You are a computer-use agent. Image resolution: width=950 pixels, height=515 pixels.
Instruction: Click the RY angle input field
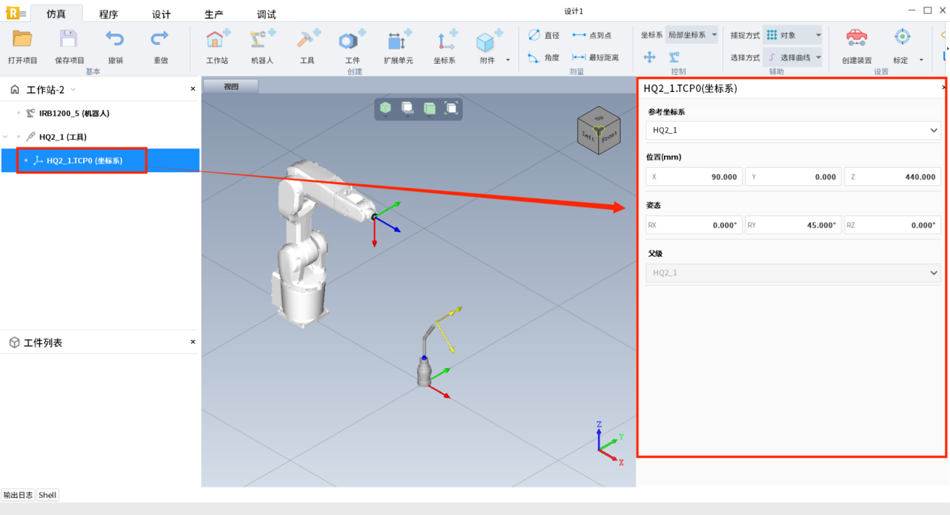[x=793, y=225]
